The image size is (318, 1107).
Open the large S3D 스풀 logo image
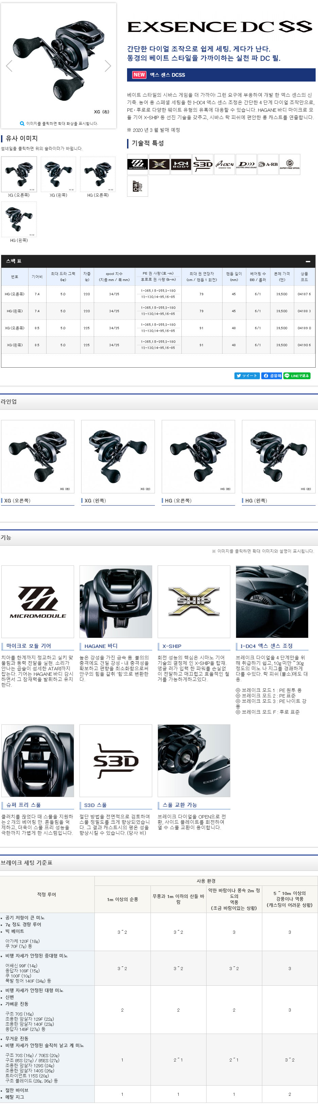click(116, 761)
